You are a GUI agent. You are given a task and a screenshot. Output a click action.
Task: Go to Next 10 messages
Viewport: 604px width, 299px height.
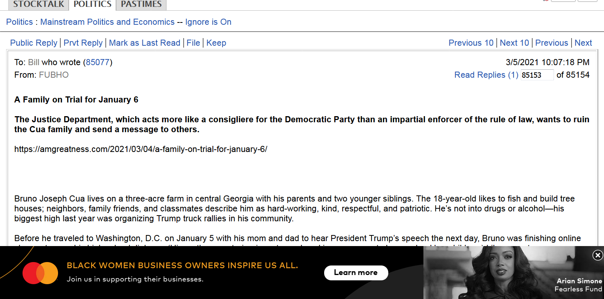pos(514,43)
